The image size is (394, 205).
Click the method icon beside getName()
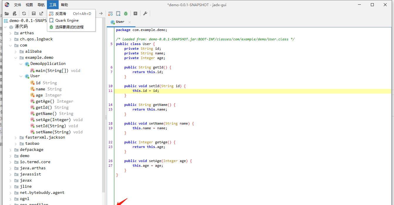[x=32, y=113]
